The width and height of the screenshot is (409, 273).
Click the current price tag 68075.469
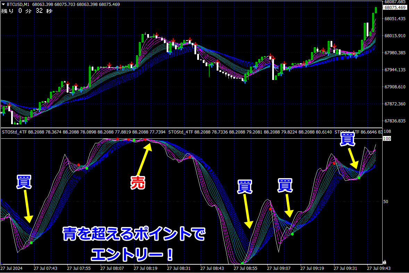[395, 8]
